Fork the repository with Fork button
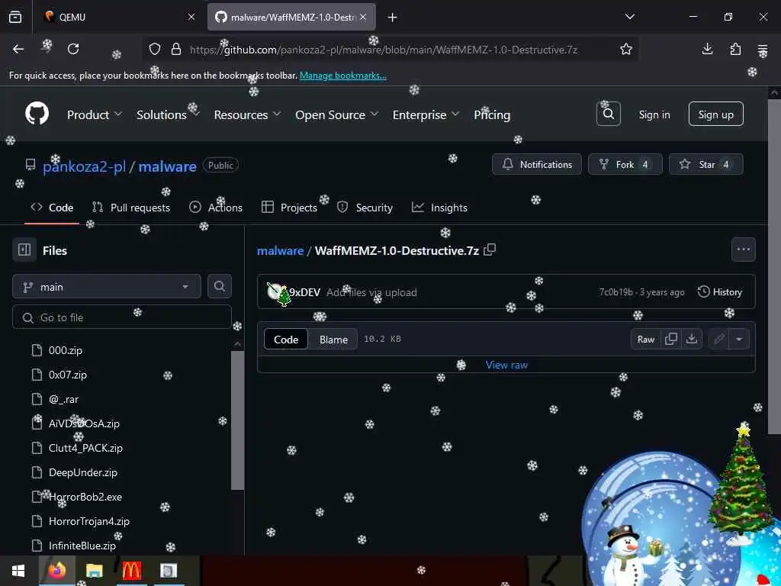The image size is (781, 586). point(625,164)
